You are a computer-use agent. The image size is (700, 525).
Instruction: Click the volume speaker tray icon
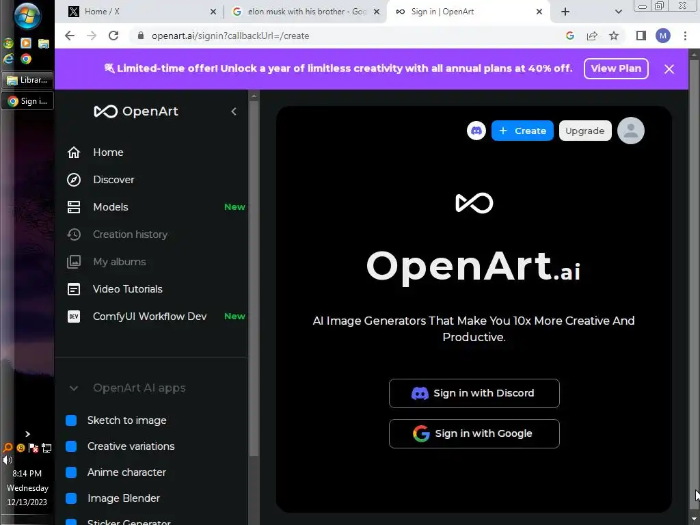click(x=7, y=460)
